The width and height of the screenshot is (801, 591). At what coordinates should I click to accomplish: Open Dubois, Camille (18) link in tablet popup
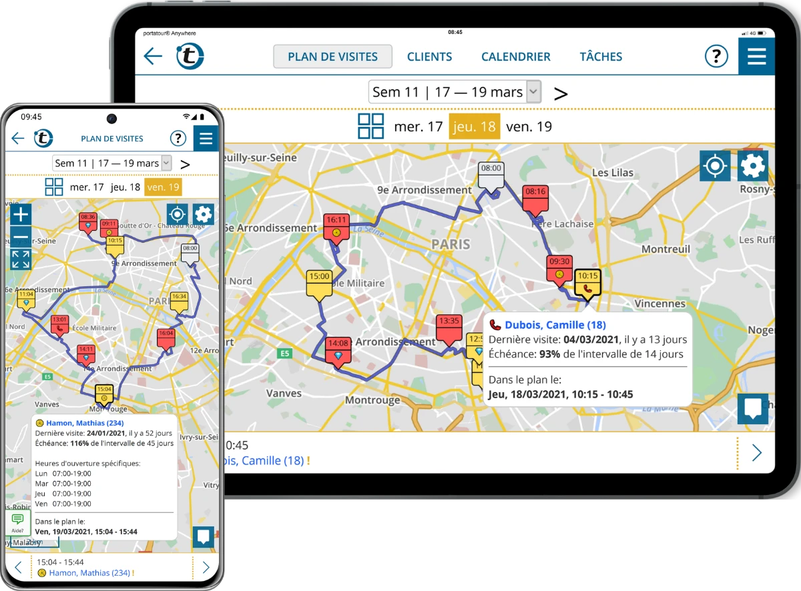[x=555, y=325]
